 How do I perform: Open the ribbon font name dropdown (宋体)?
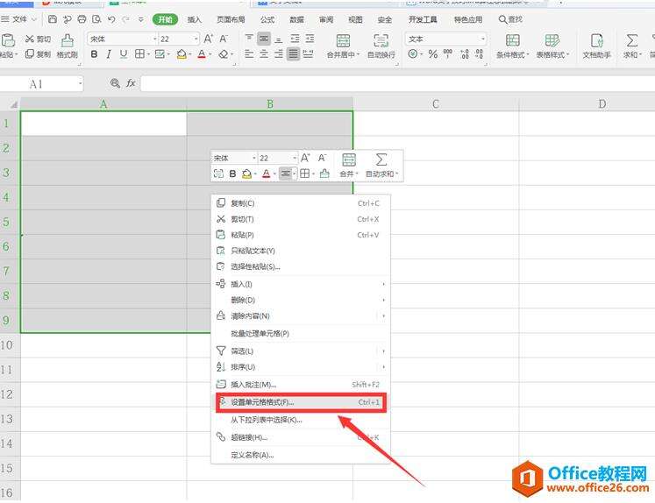[x=155, y=39]
